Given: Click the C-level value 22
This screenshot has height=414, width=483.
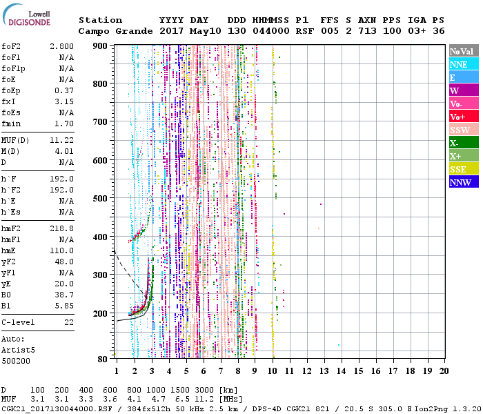Looking at the screenshot, I should click(67, 322).
